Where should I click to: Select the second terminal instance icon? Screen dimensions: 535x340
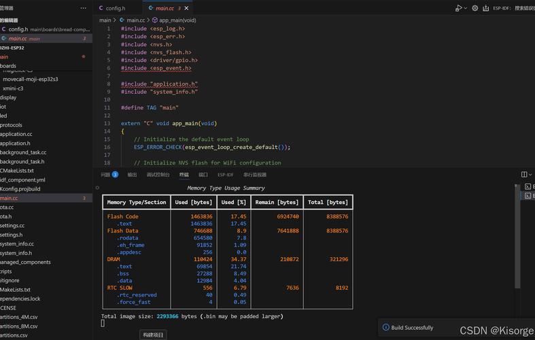click(528, 196)
